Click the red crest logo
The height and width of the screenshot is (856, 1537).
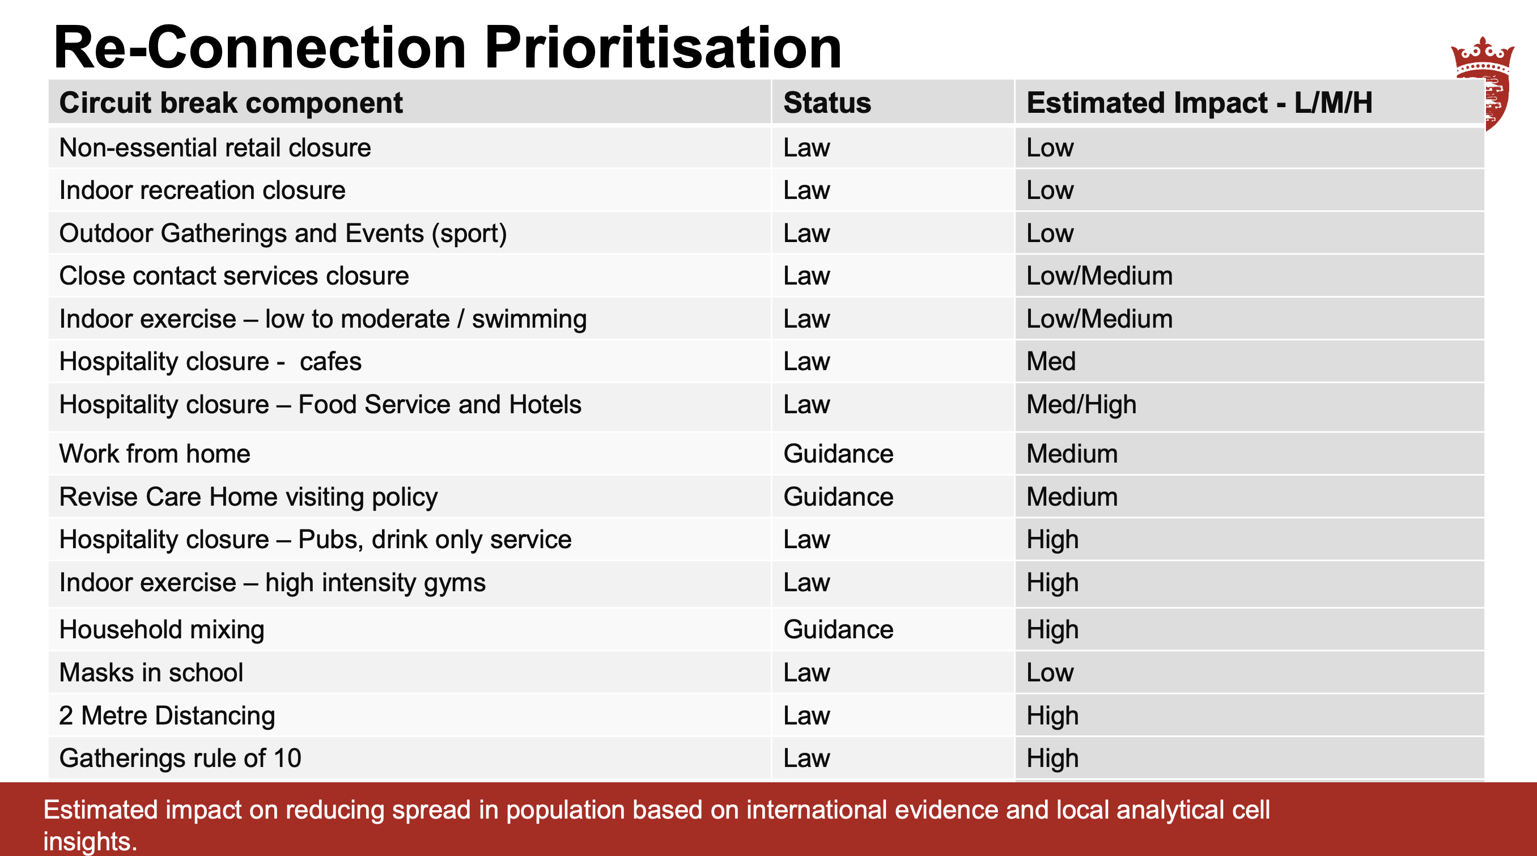[1483, 83]
